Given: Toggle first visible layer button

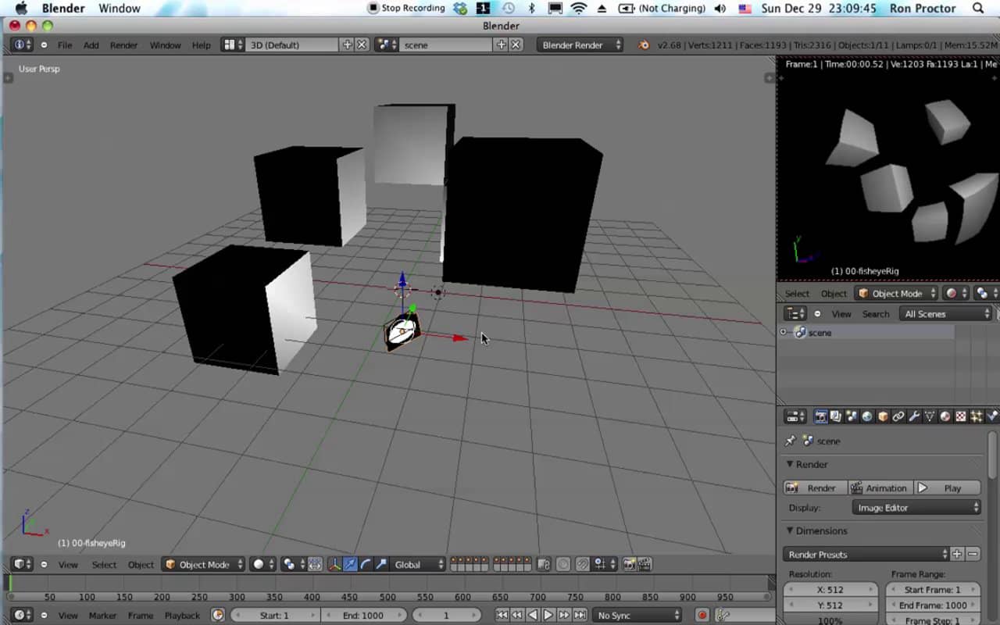Looking at the screenshot, I should [x=454, y=560].
